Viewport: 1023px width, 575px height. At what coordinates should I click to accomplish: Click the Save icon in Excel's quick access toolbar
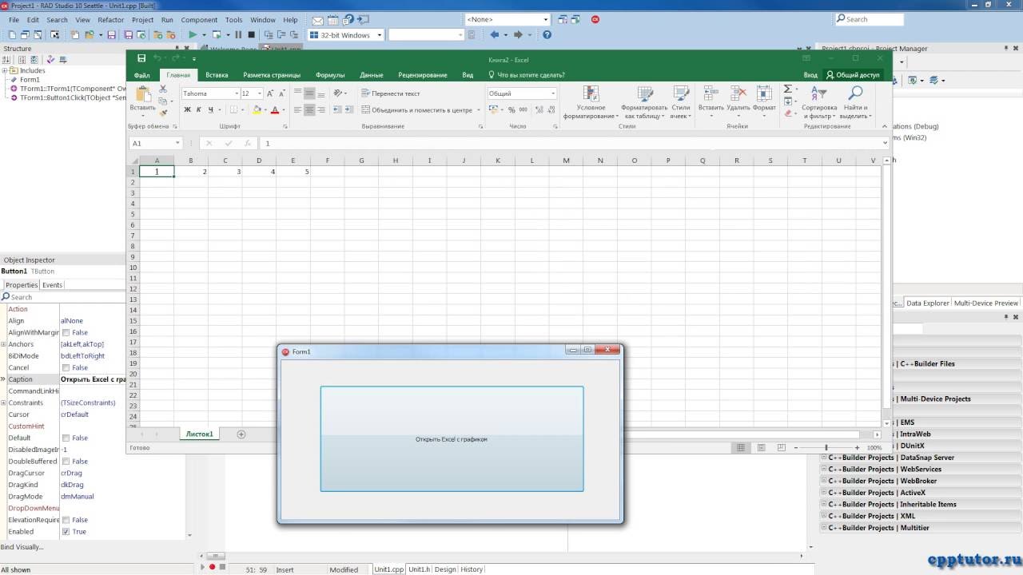tap(141, 58)
